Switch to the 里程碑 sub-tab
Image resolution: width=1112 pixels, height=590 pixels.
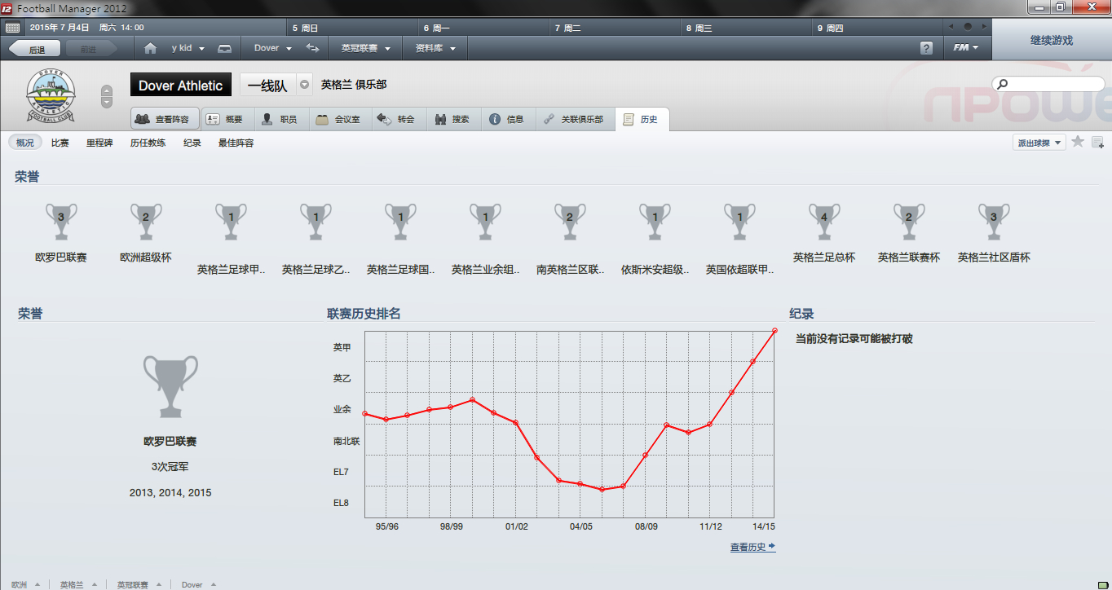99,143
